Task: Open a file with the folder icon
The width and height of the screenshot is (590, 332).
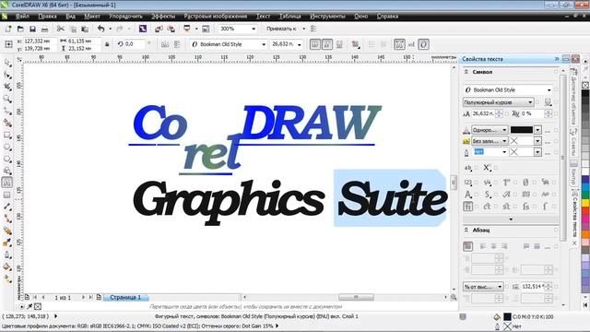Action: 20,29
